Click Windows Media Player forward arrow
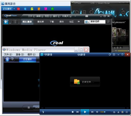This screenshot has width=131, height=116. [12, 59]
